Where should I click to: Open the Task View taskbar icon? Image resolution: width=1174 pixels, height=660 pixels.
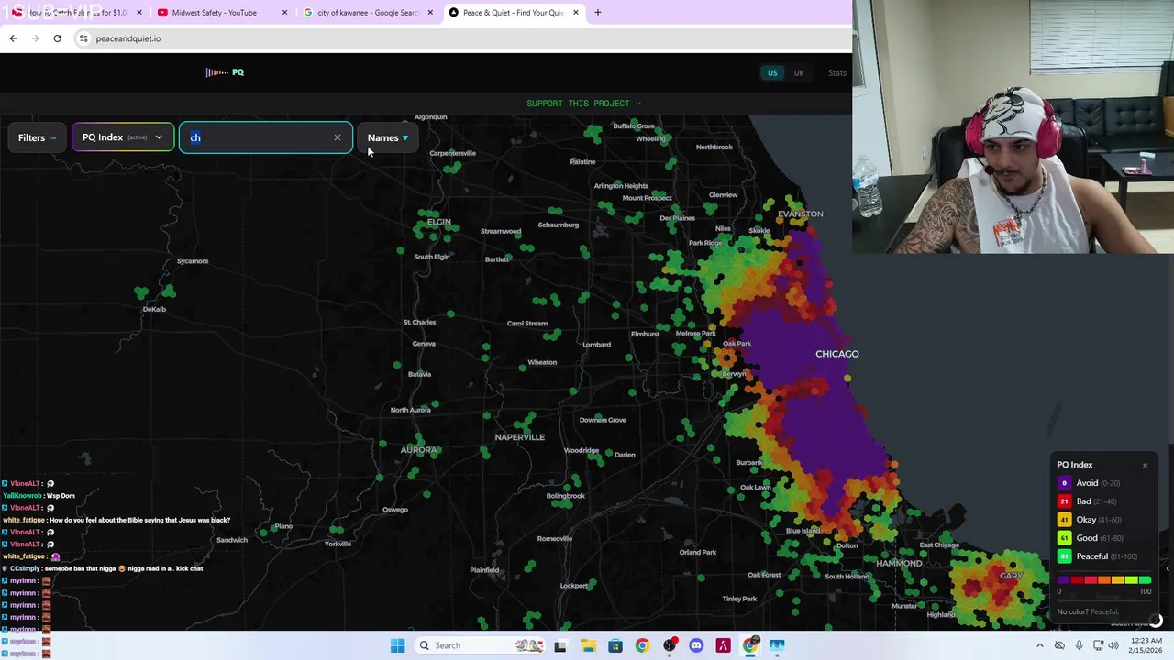pyautogui.click(x=560, y=645)
